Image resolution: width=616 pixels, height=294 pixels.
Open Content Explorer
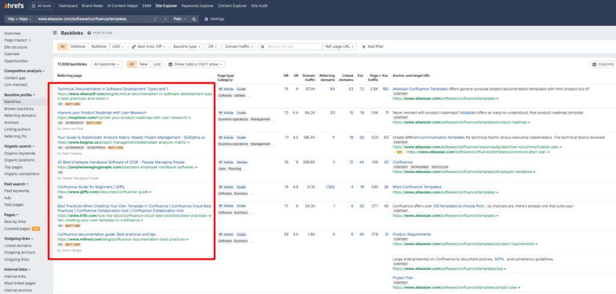click(233, 6)
